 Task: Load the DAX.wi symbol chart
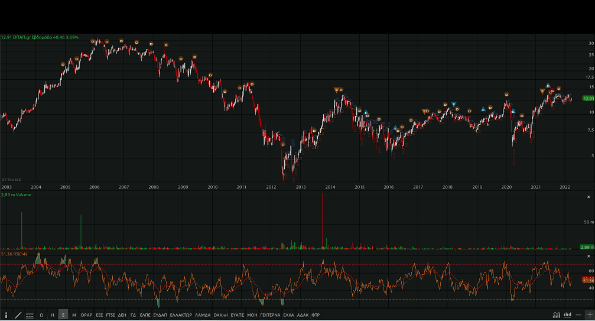(x=220, y=315)
